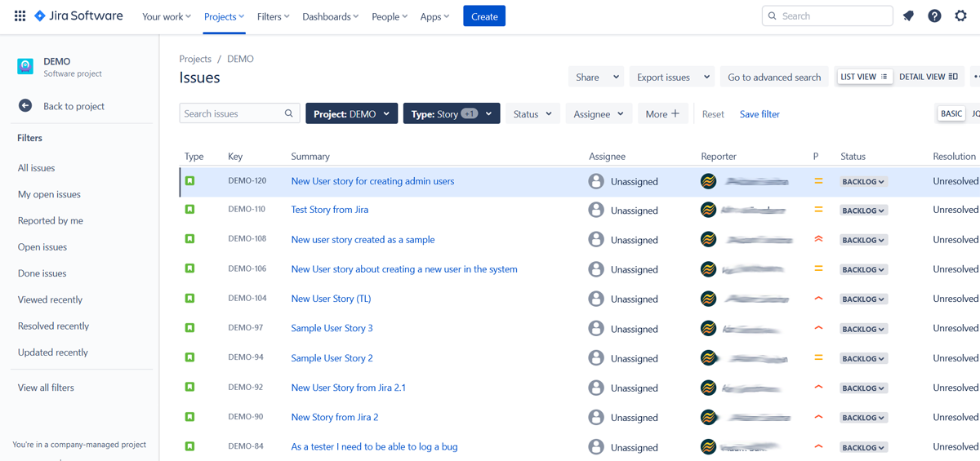Image resolution: width=980 pixels, height=461 pixels.
Task: Open the Filters menu in top navigation
Action: pos(273,16)
